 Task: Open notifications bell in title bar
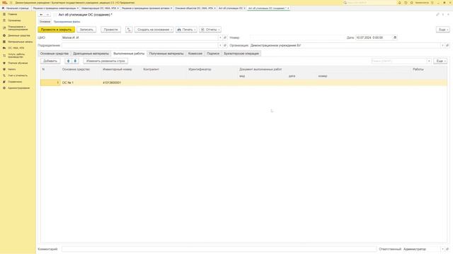399,3
